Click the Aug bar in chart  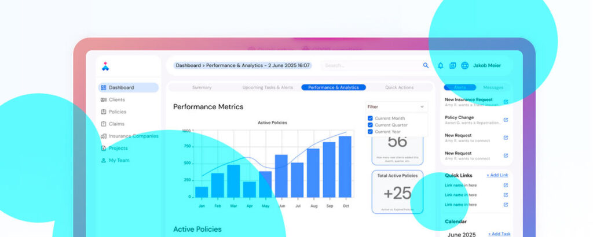(x=313, y=173)
